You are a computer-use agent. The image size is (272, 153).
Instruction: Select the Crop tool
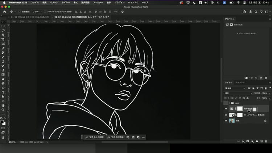click(3, 39)
